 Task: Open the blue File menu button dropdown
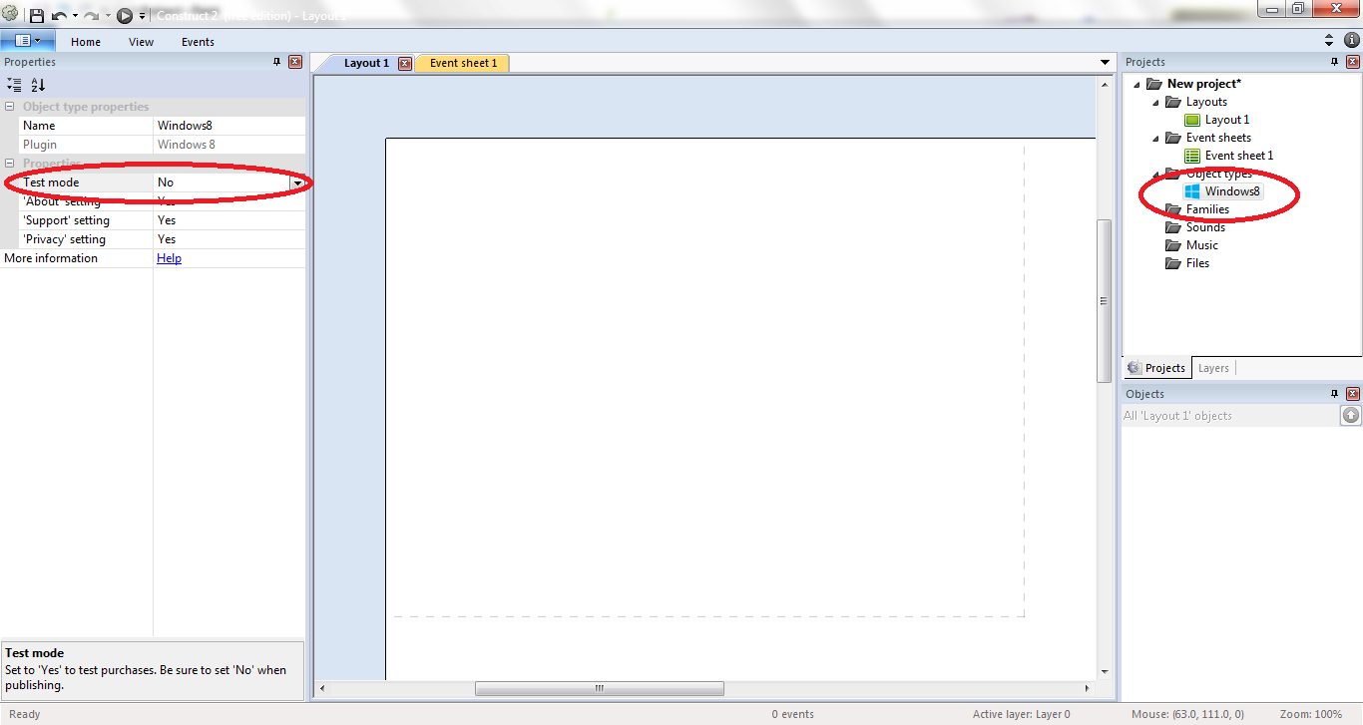(x=28, y=41)
